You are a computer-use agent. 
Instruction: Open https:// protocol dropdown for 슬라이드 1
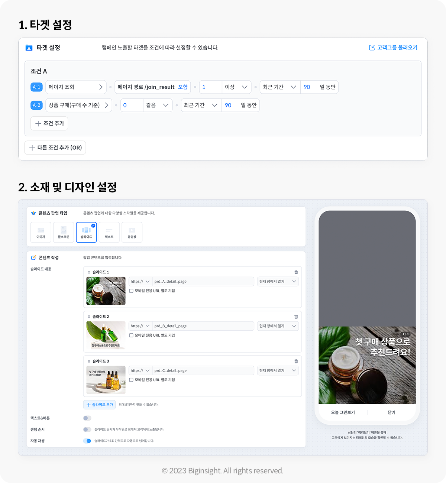[x=140, y=282]
